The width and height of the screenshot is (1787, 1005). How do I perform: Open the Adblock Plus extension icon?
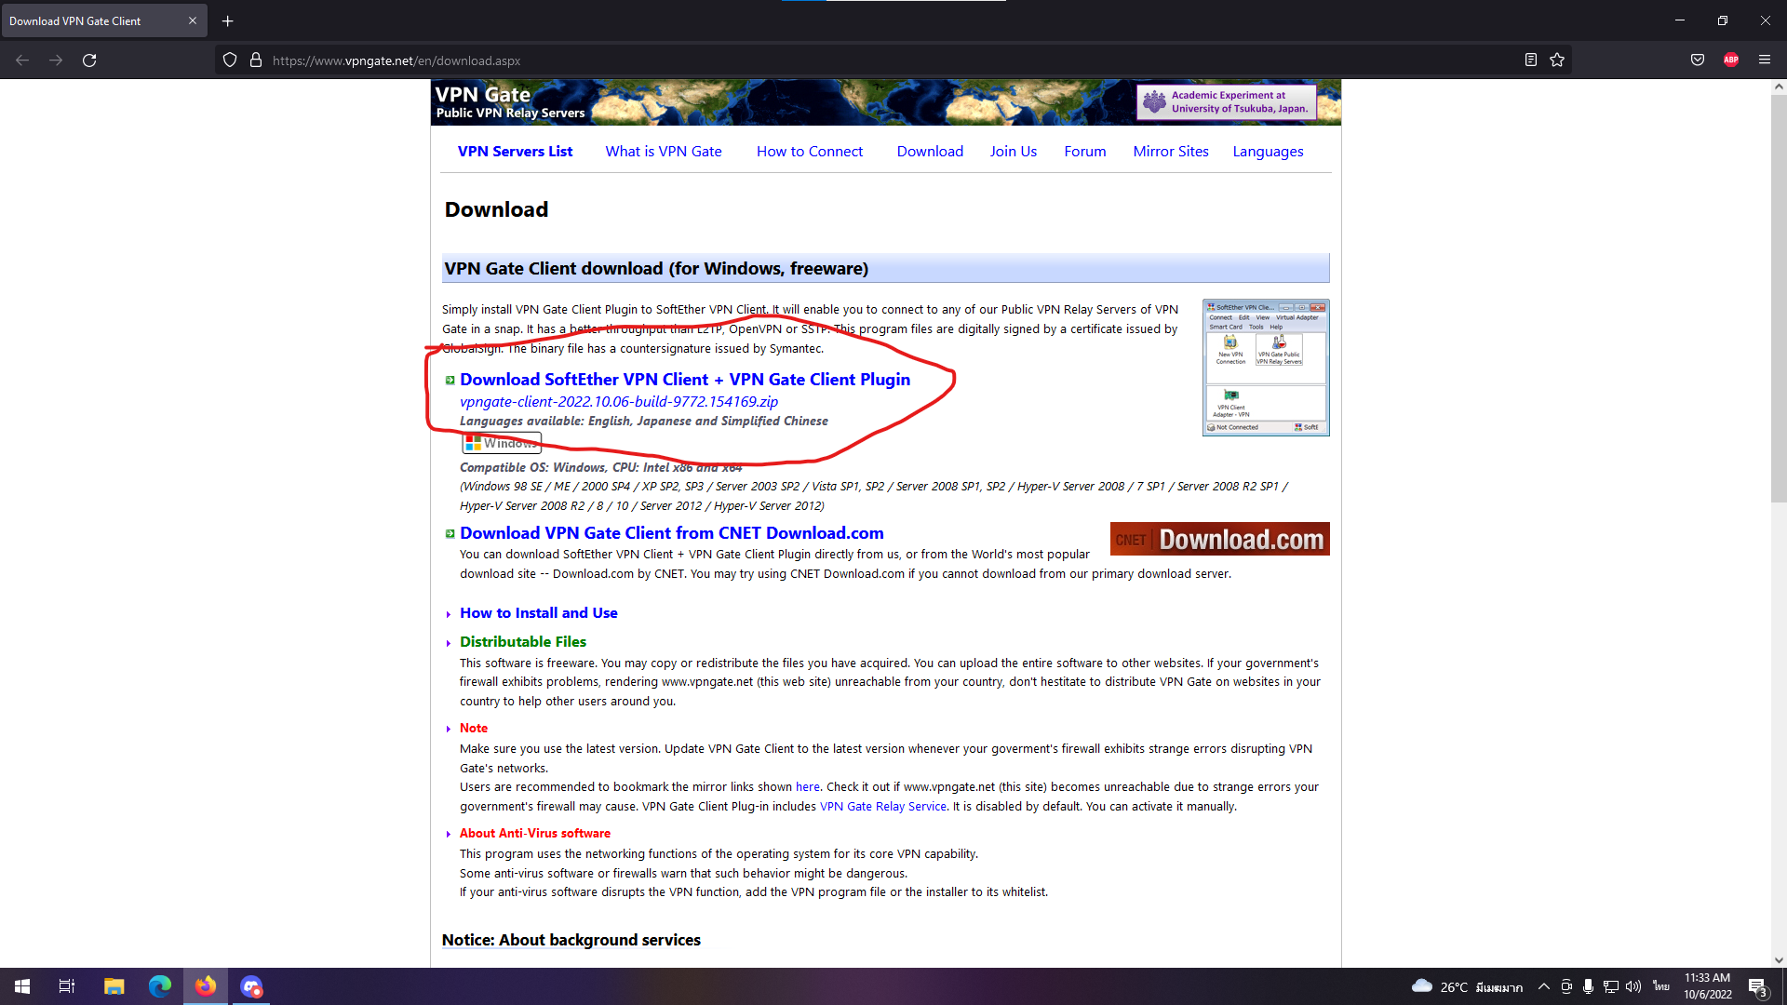point(1731,60)
